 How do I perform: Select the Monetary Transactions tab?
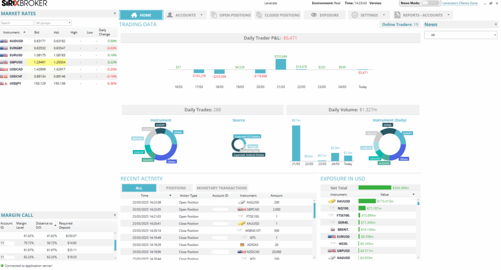coord(222,188)
